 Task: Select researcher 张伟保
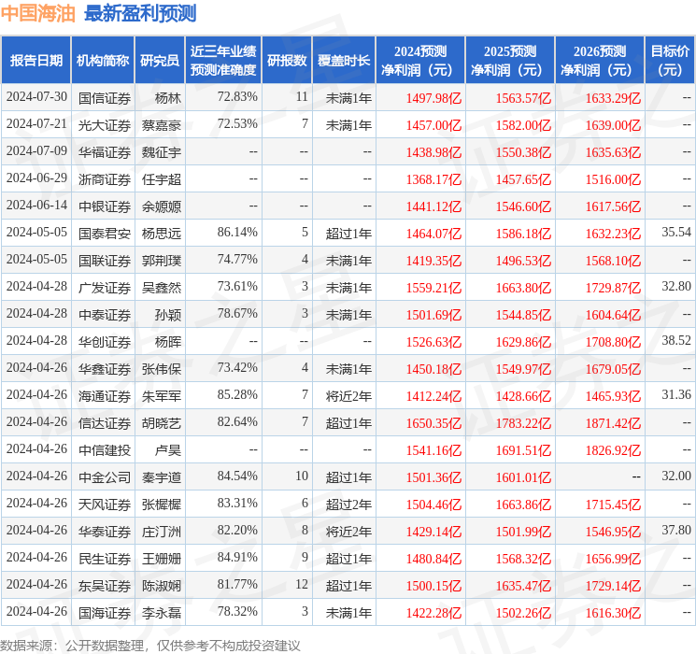pyautogui.click(x=162, y=368)
